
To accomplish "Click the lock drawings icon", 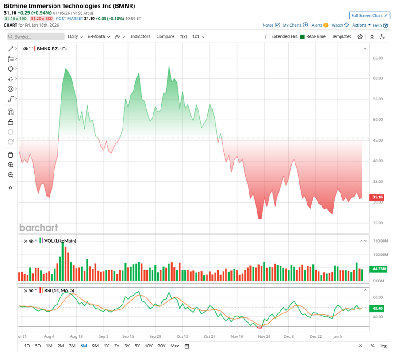I will point(11,122).
